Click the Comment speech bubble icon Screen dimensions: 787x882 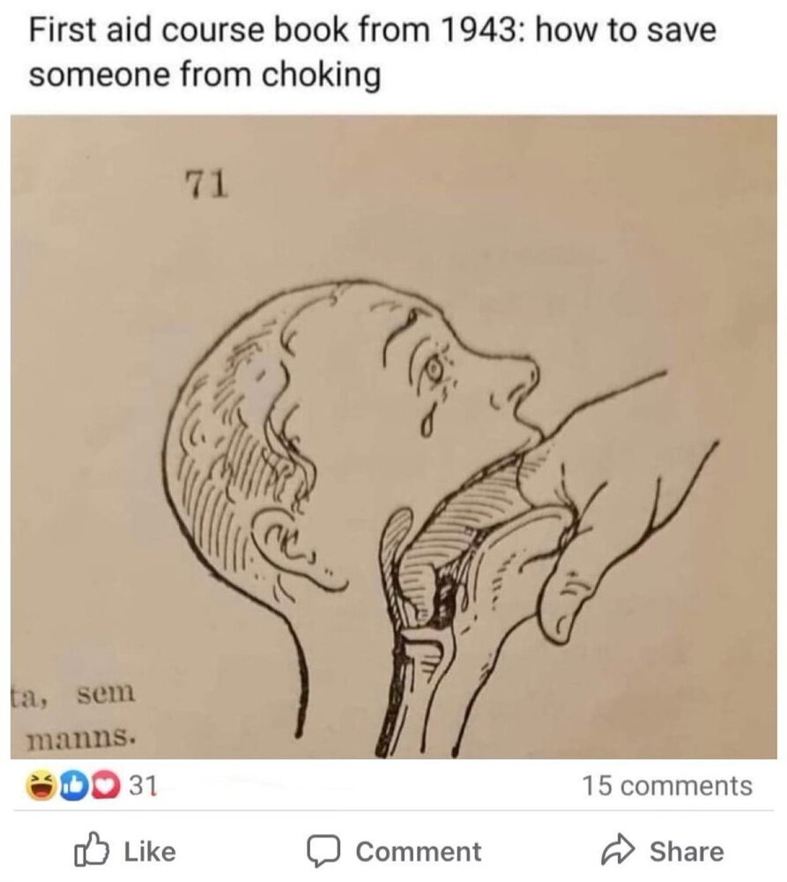[x=325, y=851]
